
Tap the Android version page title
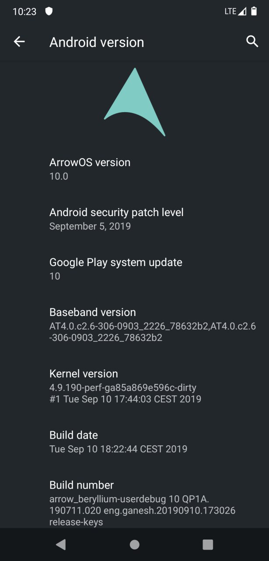coord(97,42)
